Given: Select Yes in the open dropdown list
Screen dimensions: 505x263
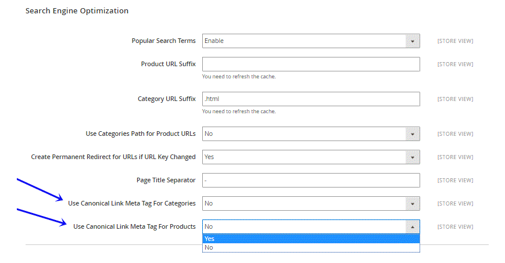Looking at the screenshot, I should 311,239.
